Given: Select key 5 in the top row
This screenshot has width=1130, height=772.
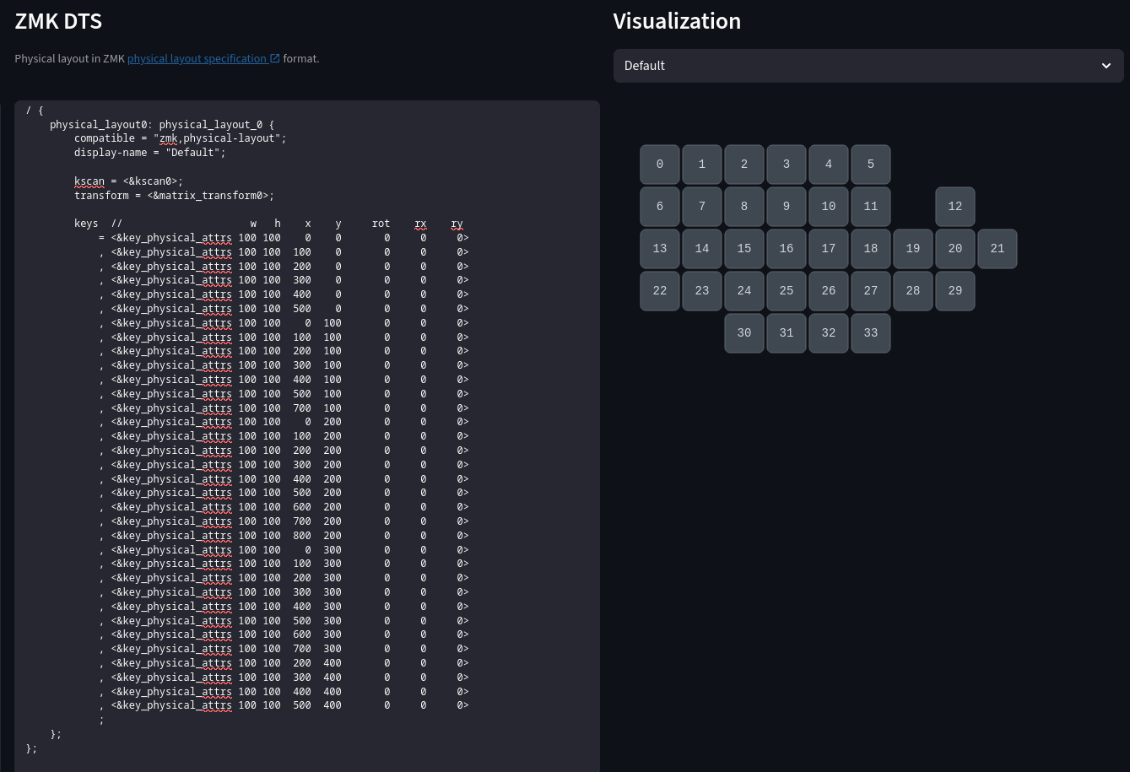Looking at the screenshot, I should point(871,165).
